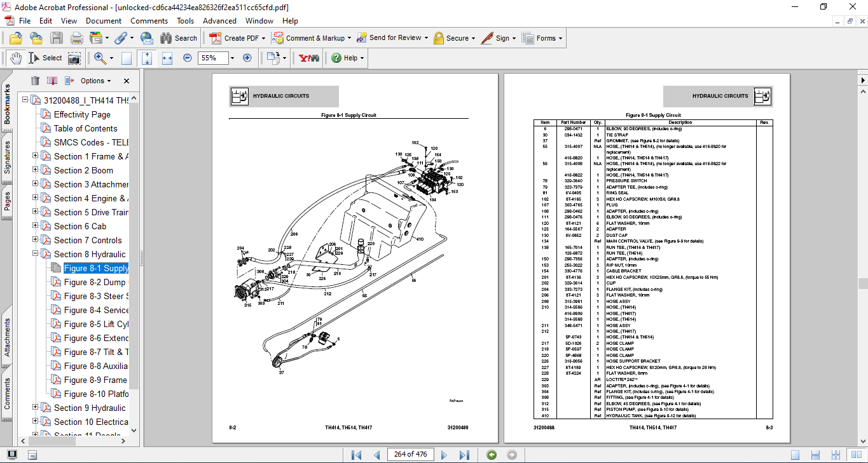Image resolution: width=868 pixels, height=463 pixels.
Task: Go to the last page
Action: click(x=464, y=455)
